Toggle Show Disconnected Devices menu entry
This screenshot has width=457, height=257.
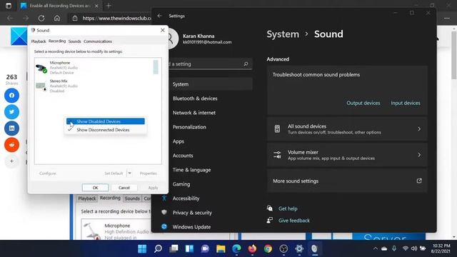pos(106,130)
